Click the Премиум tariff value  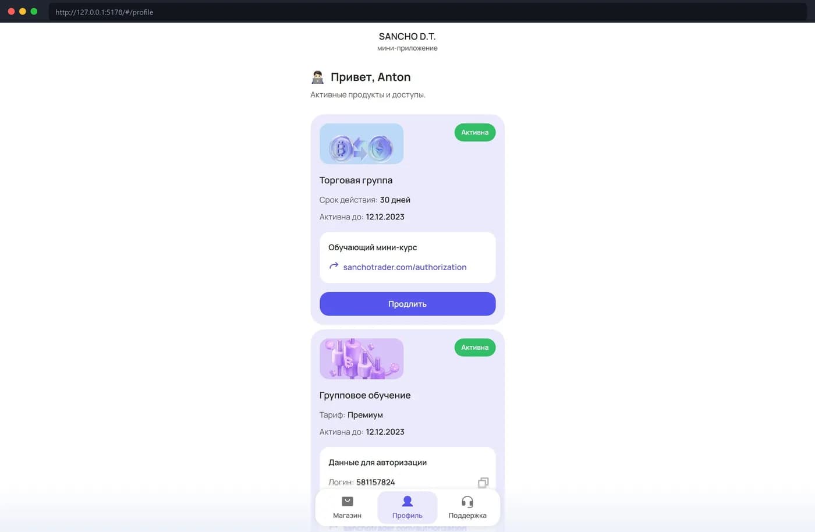pyautogui.click(x=365, y=415)
